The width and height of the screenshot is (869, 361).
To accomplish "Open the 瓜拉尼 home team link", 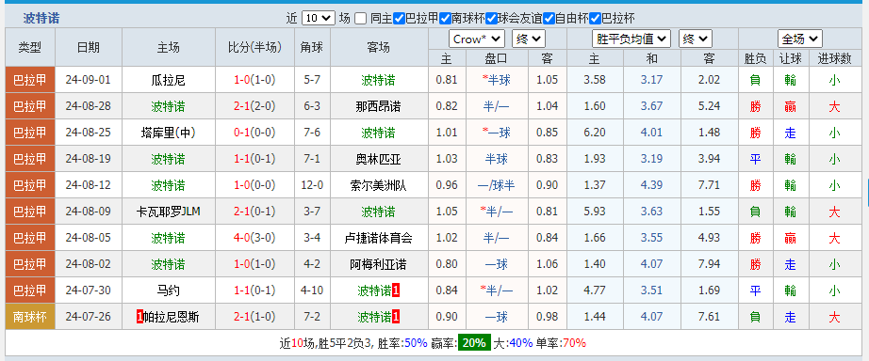I will 169,80.
